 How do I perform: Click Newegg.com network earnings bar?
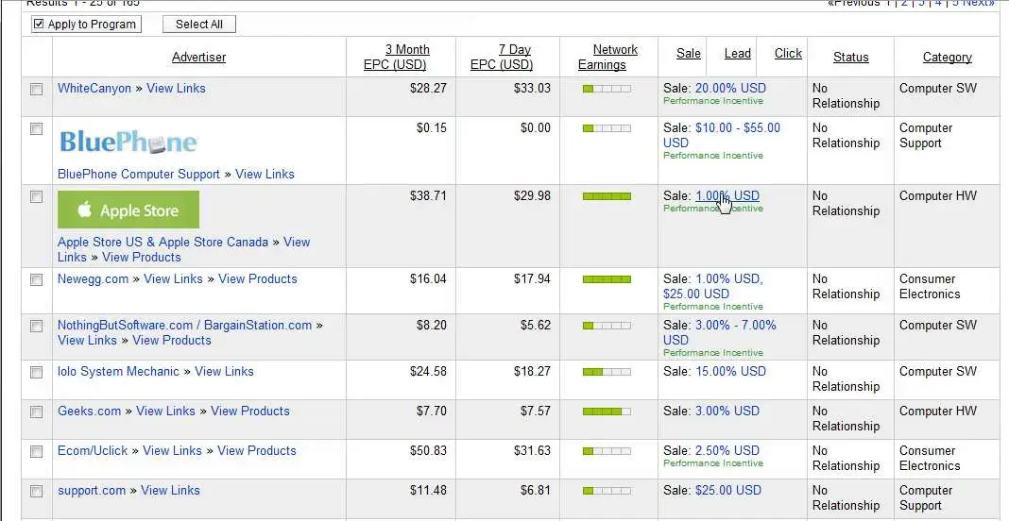(x=607, y=279)
